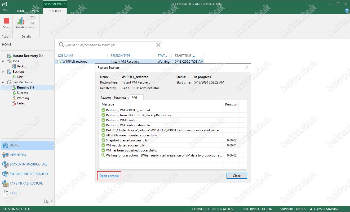The width and height of the screenshot is (350, 212).
Task: Switch to the HOME ribbon tab
Action: pyautogui.click(x=20, y=11)
